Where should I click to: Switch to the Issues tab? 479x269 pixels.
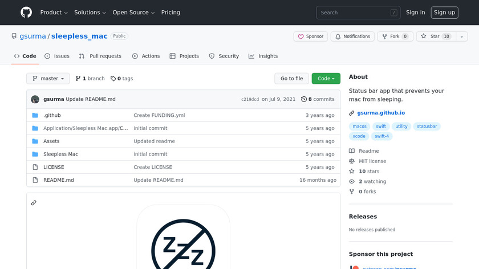pos(57,56)
